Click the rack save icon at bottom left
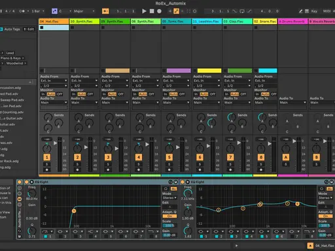This screenshot has width=335, height=251. (20, 237)
